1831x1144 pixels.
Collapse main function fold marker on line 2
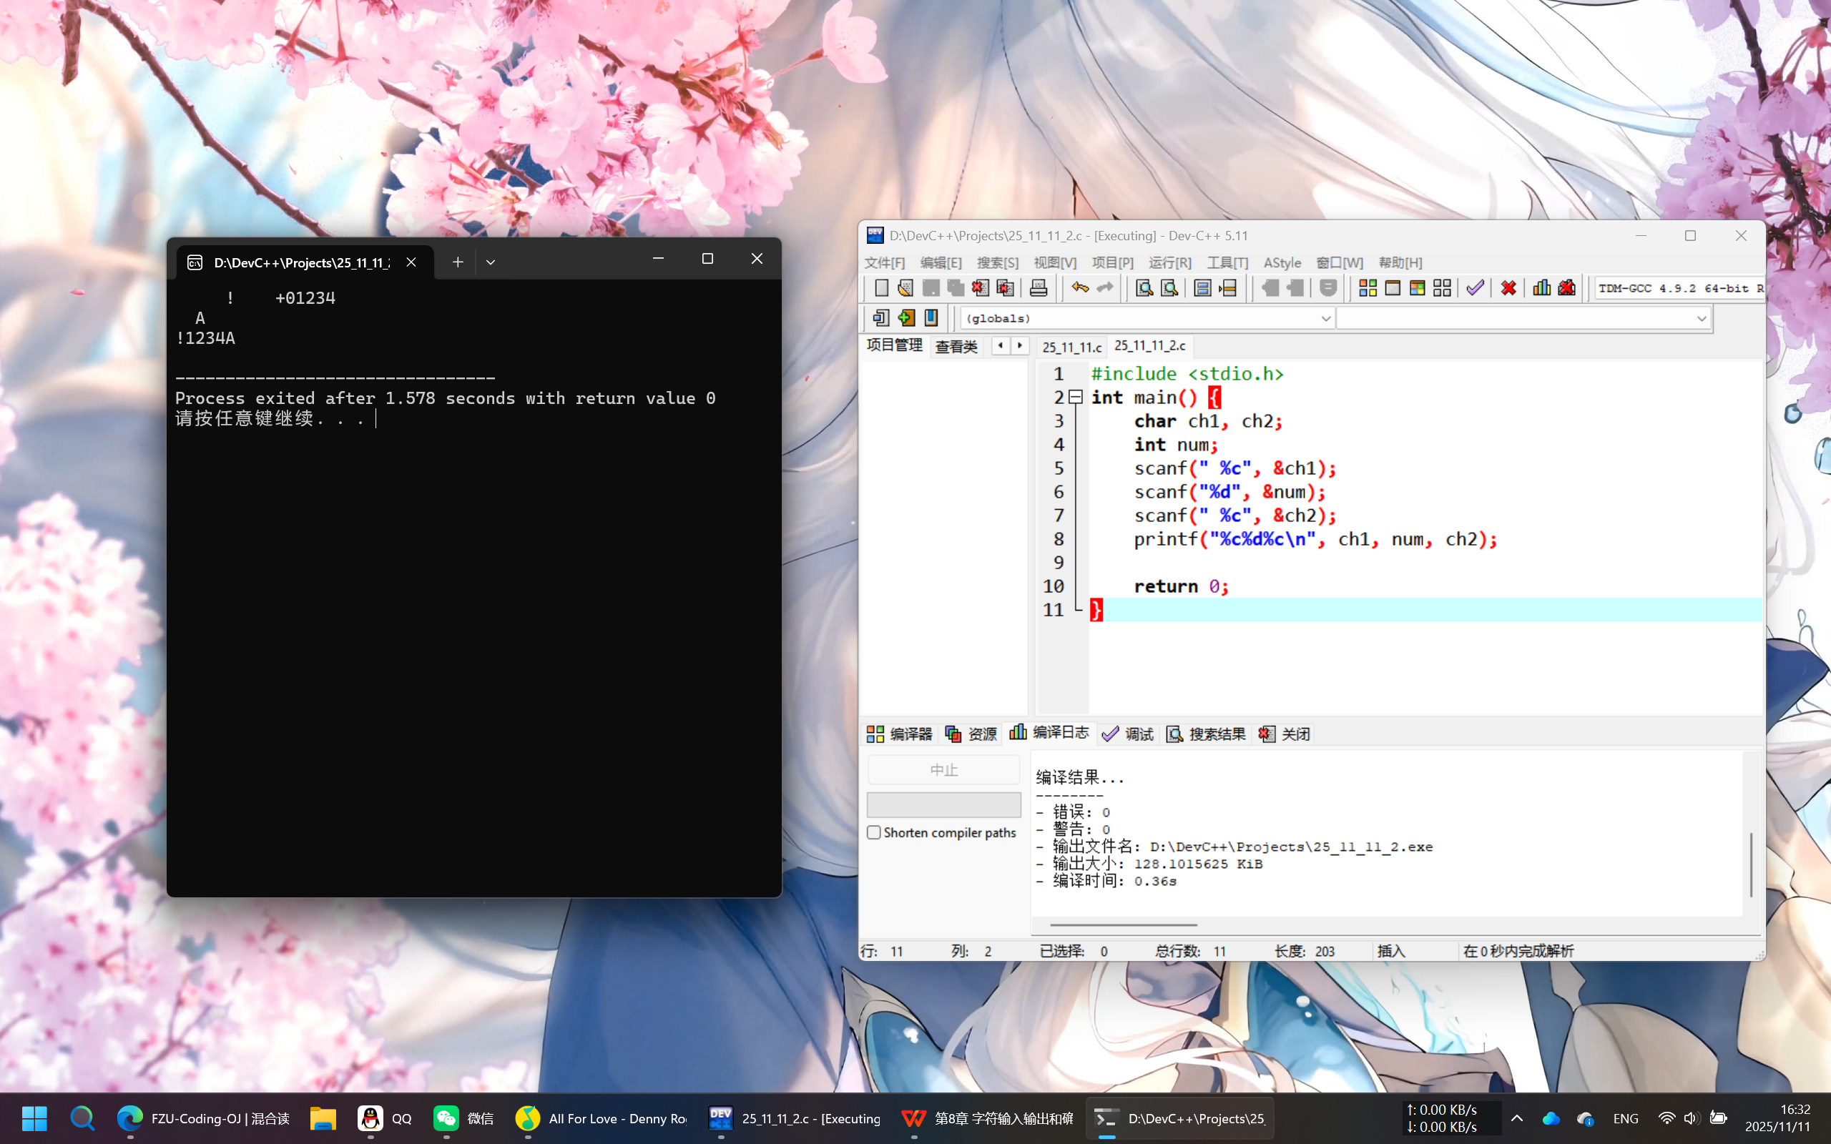(x=1076, y=396)
